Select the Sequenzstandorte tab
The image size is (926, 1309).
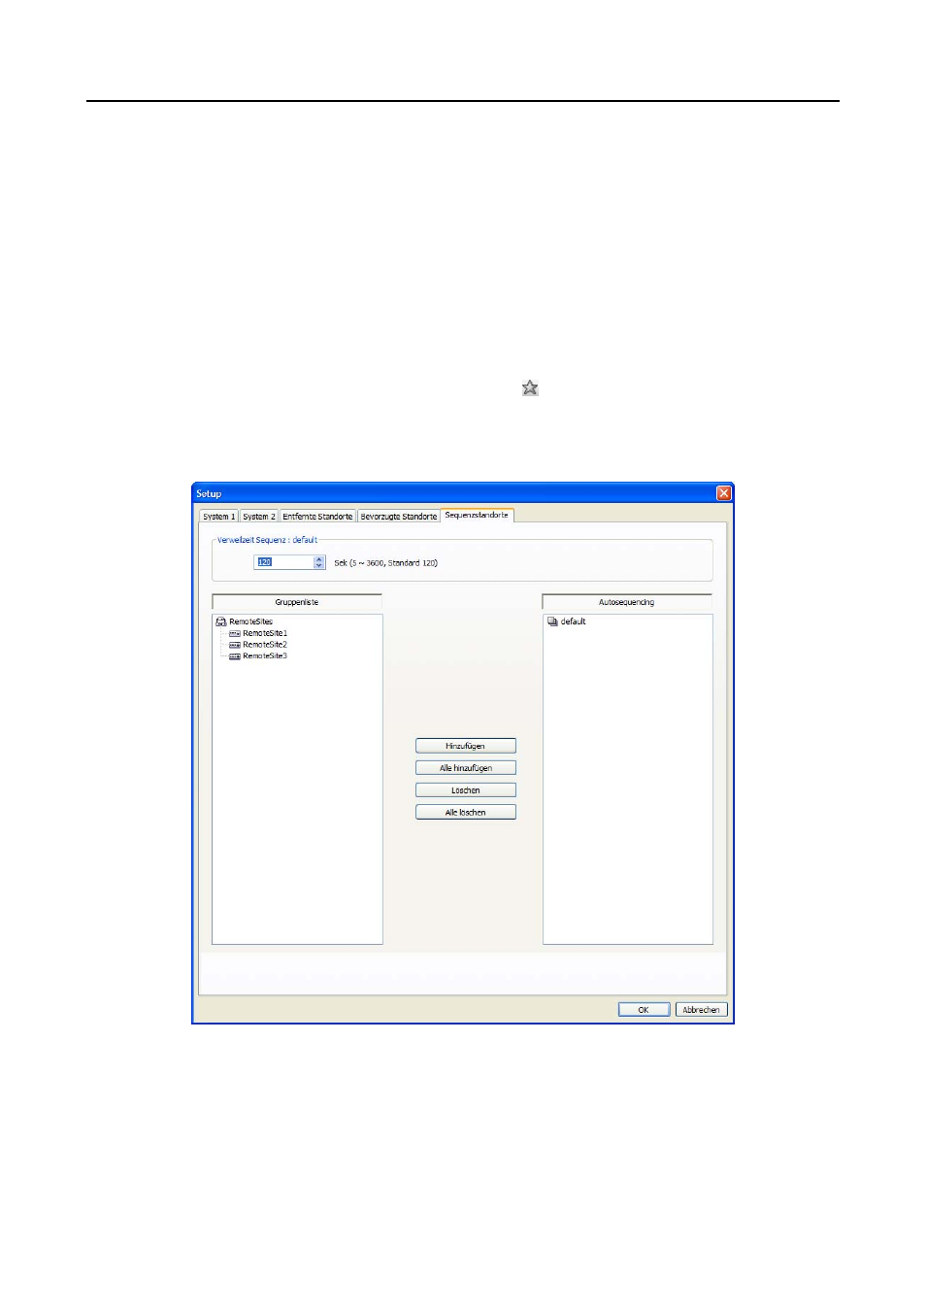pyautogui.click(x=477, y=516)
